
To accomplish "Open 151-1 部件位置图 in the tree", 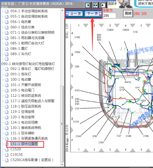I will click(24, 144).
